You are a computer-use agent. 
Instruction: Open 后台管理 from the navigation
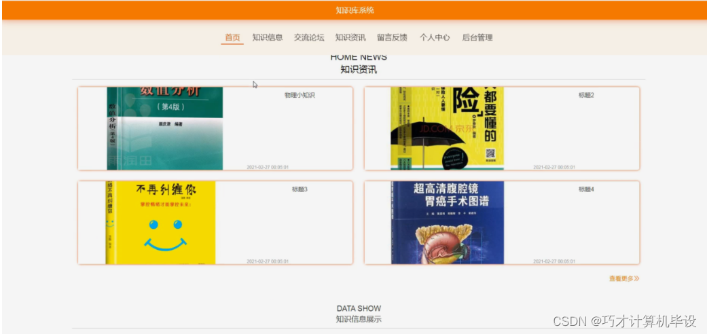pos(477,37)
